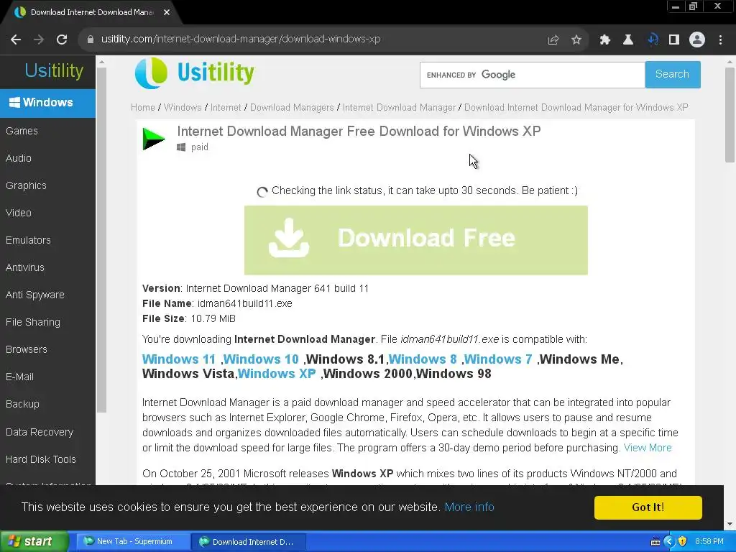Click the padlock site info icon
The height and width of the screenshot is (552, 736).
(90, 40)
